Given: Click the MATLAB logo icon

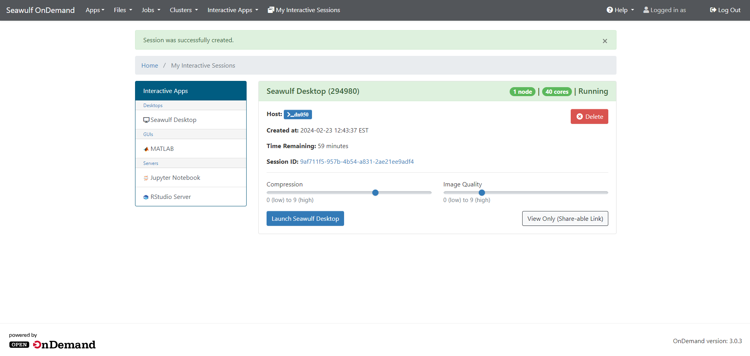Looking at the screenshot, I should 146,149.
